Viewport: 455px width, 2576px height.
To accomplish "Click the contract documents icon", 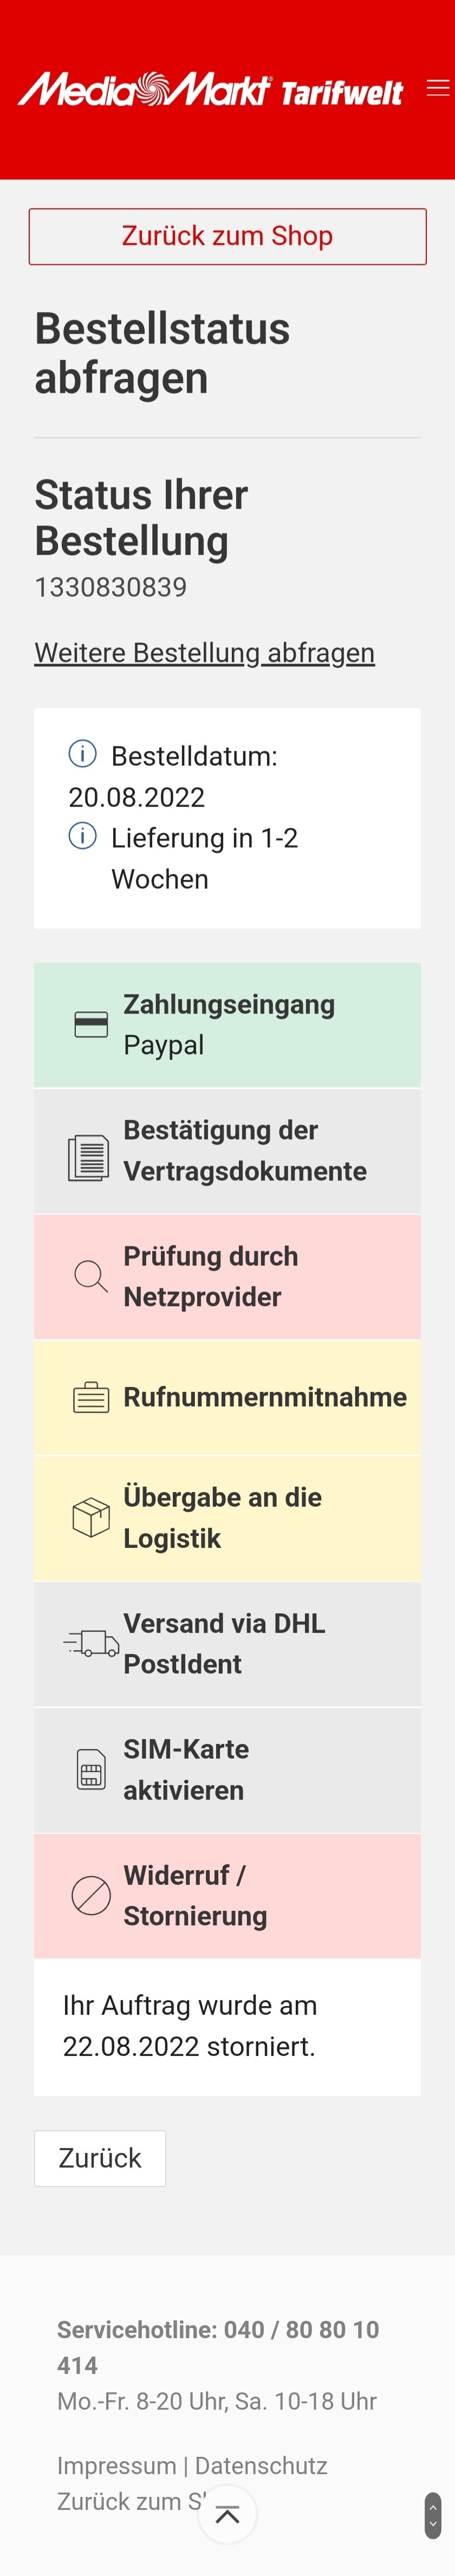I will pos(89,1157).
